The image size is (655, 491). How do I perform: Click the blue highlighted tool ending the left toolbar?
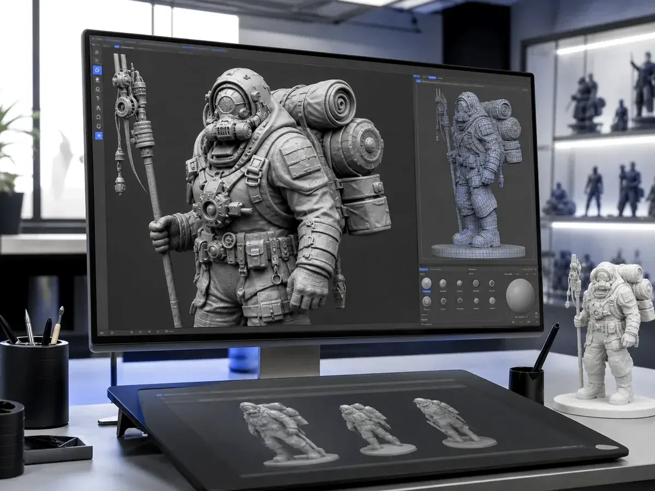(99, 135)
